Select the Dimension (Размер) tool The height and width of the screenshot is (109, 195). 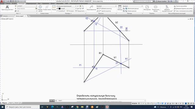(x=54, y=8)
